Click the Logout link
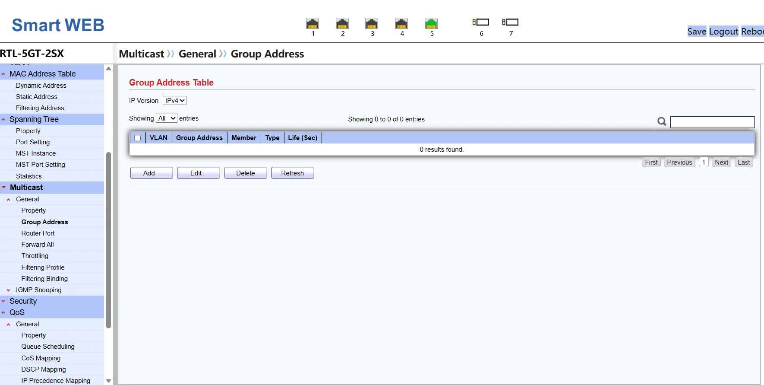 [723, 32]
